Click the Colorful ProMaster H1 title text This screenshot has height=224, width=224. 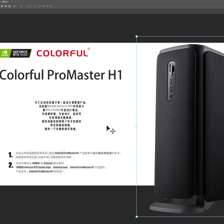61,75
